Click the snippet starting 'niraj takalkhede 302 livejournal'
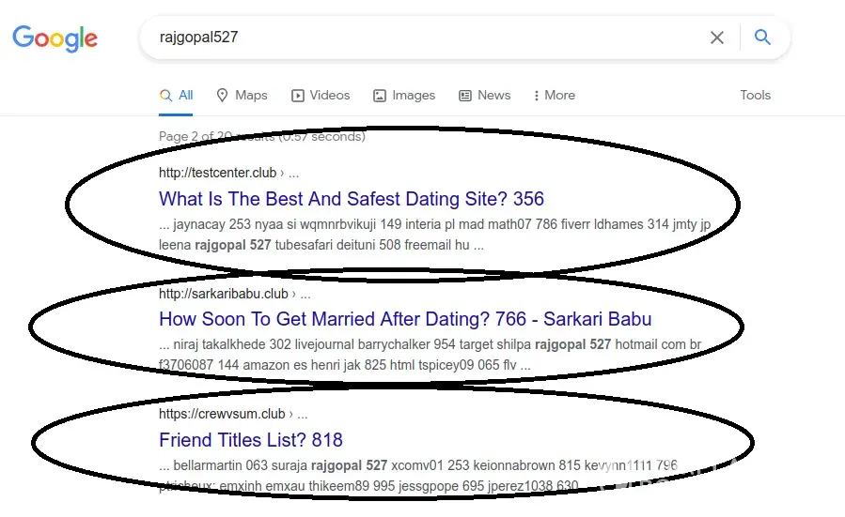845x517 pixels. point(430,355)
